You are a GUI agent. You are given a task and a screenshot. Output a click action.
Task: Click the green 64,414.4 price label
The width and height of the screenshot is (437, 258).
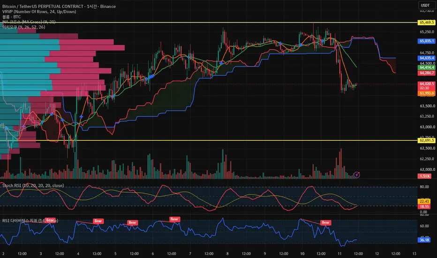(426, 68)
